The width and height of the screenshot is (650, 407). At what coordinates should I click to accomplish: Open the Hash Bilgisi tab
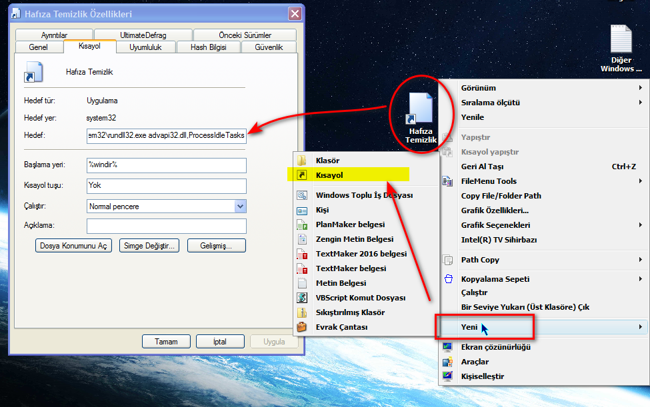[209, 47]
